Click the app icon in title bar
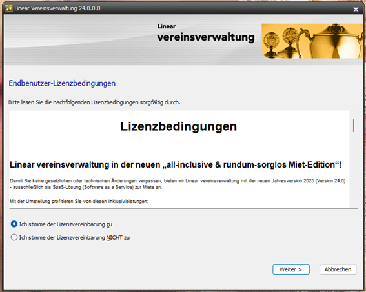The width and height of the screenshot is (366, 292). coord(8,8)
